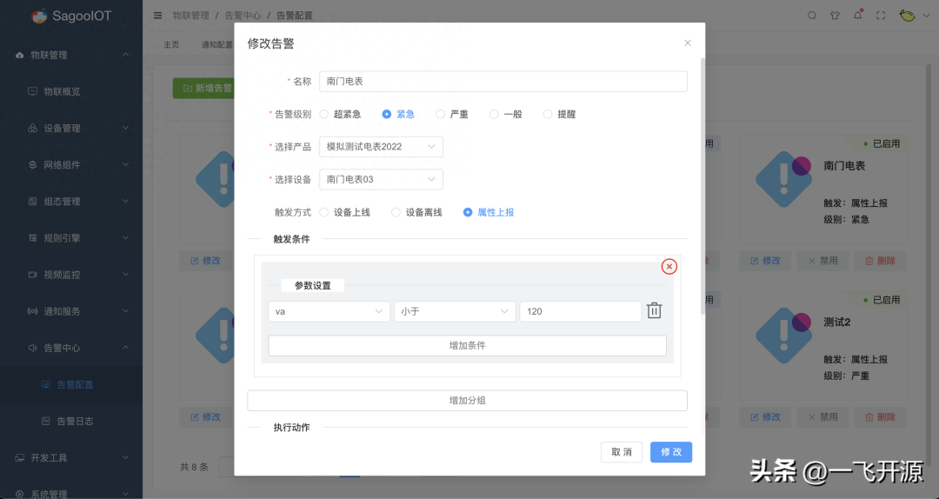This screenshot has height=499, width=939.
Task: Open the va parameter dropdown
Action: coord(329,311)
